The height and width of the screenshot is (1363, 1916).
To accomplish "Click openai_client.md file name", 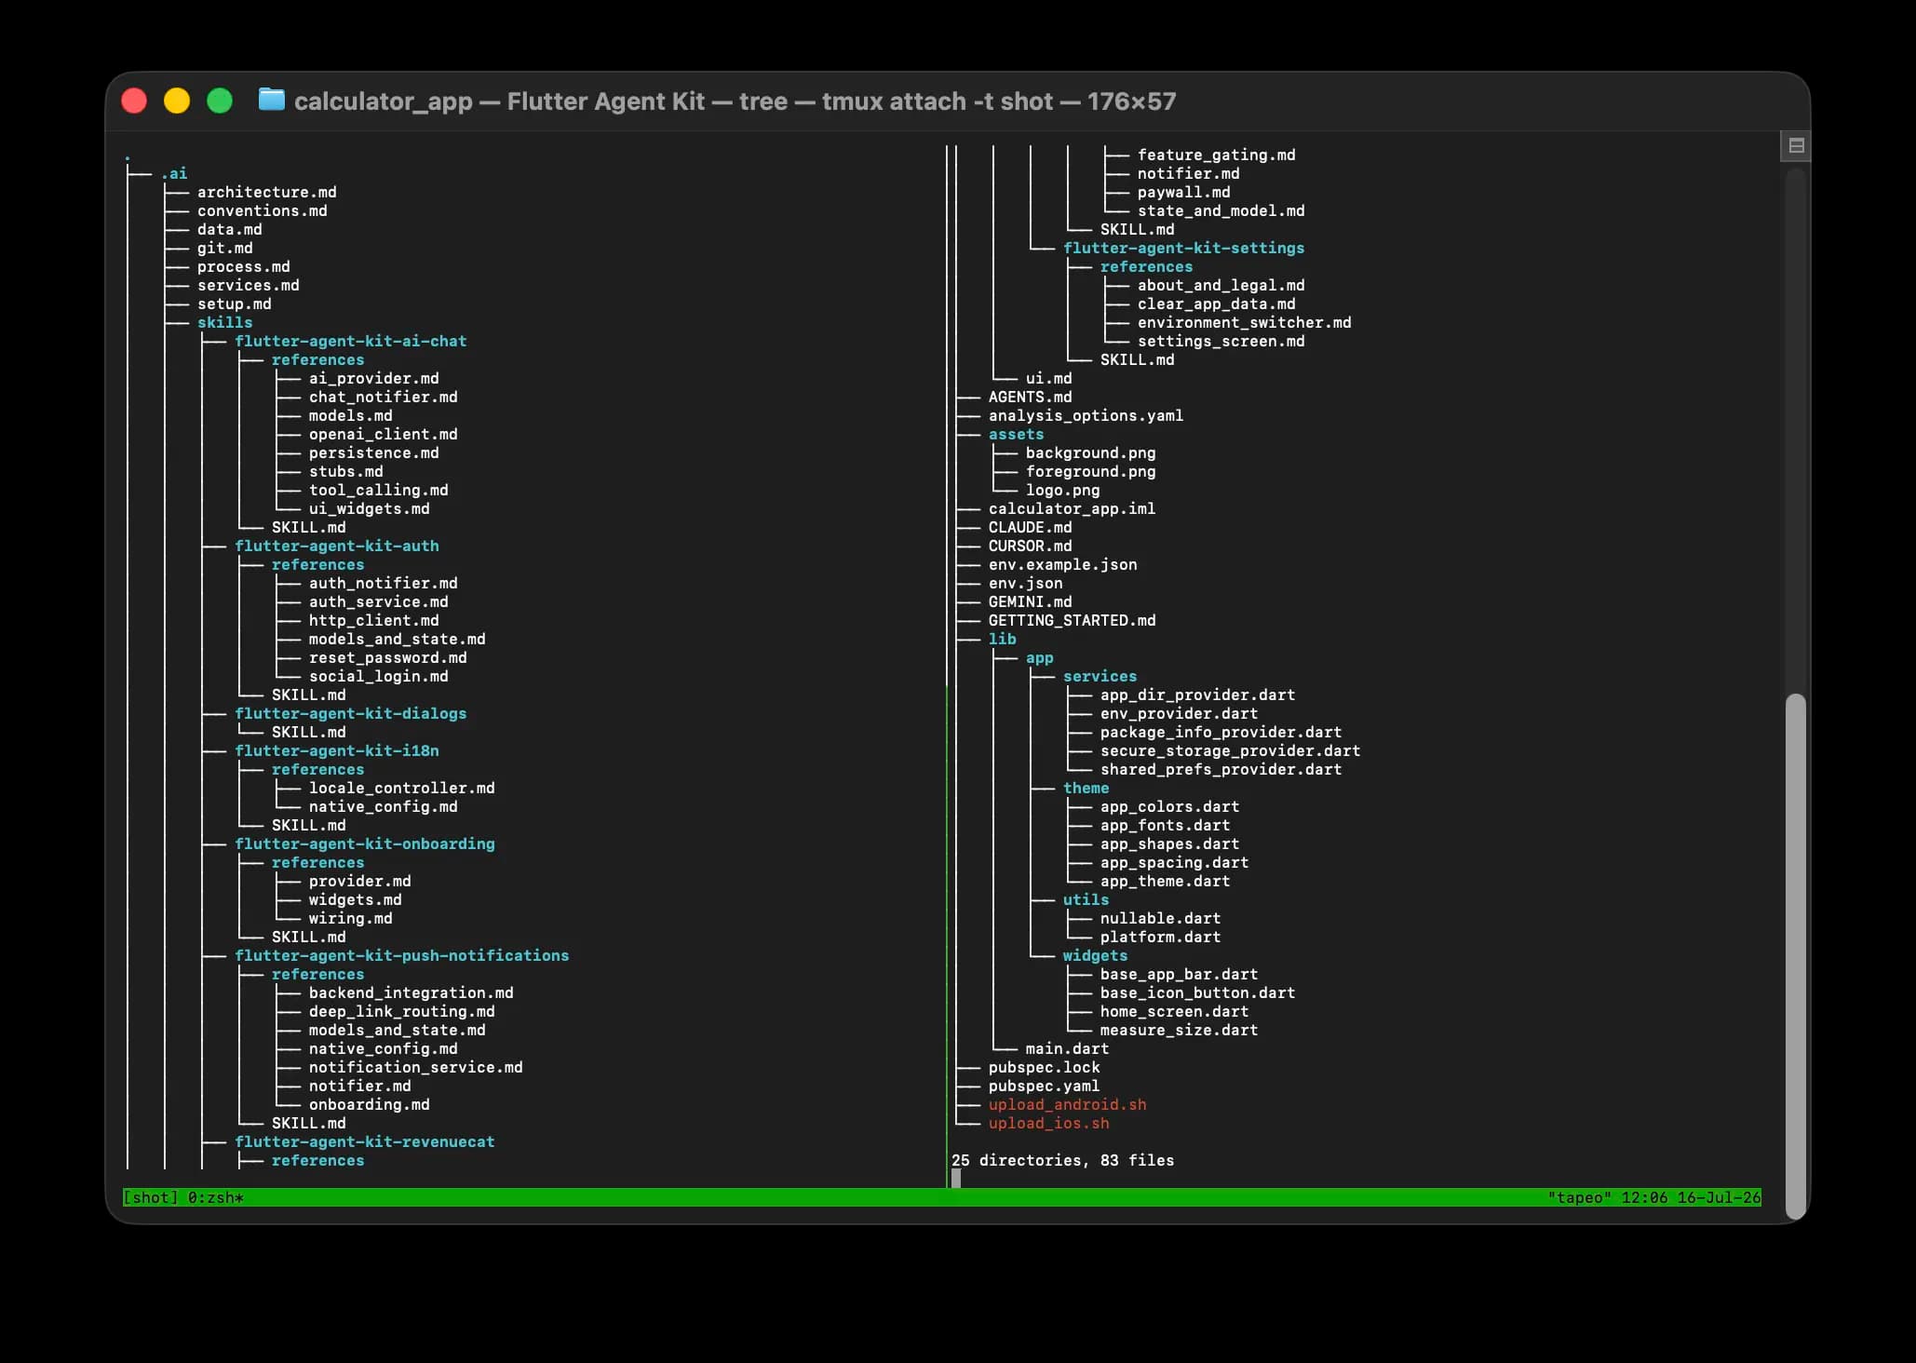I will coord(384,434).
